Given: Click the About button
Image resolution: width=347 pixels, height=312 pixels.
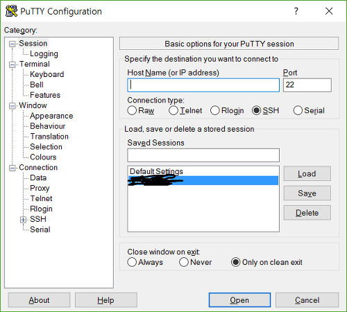Looking at the screenshot, I should tap(39, 300).
